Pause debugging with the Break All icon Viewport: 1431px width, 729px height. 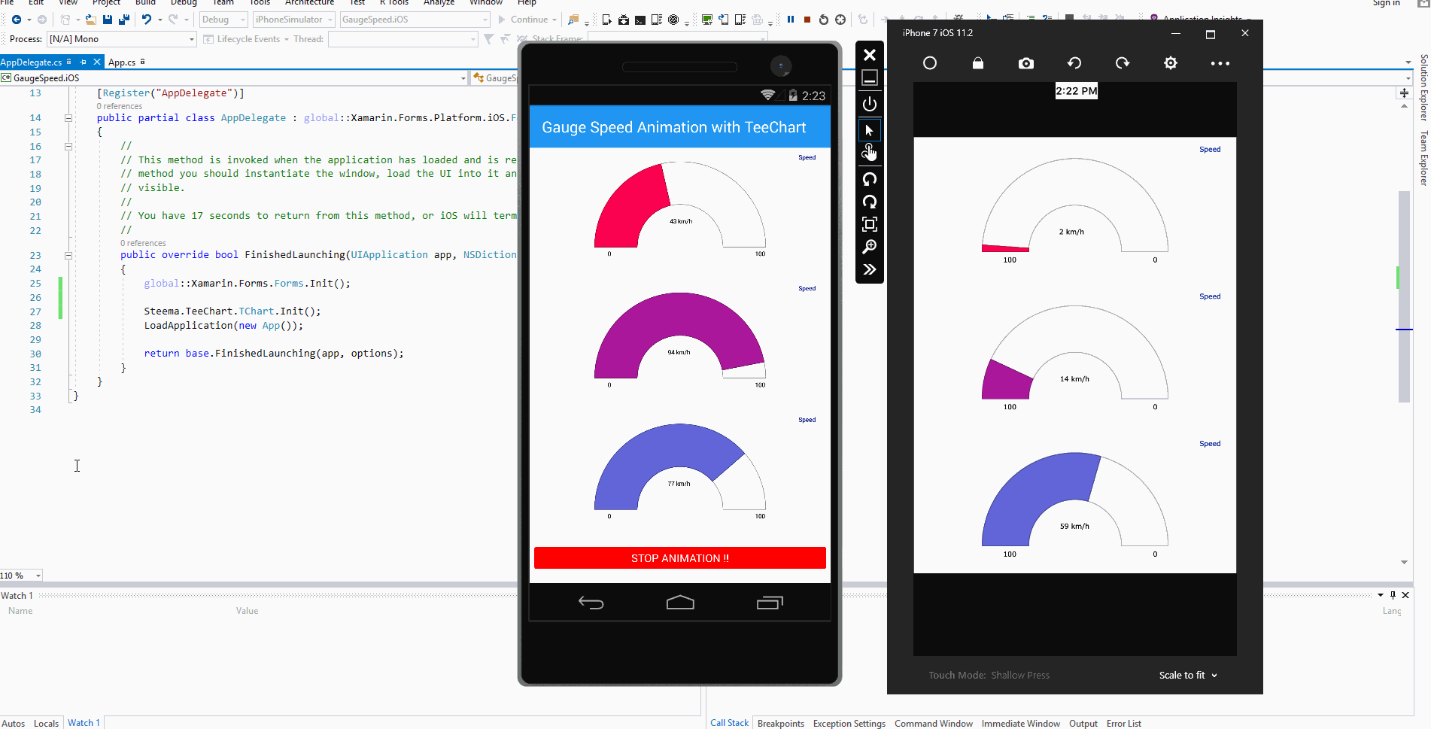791,20
